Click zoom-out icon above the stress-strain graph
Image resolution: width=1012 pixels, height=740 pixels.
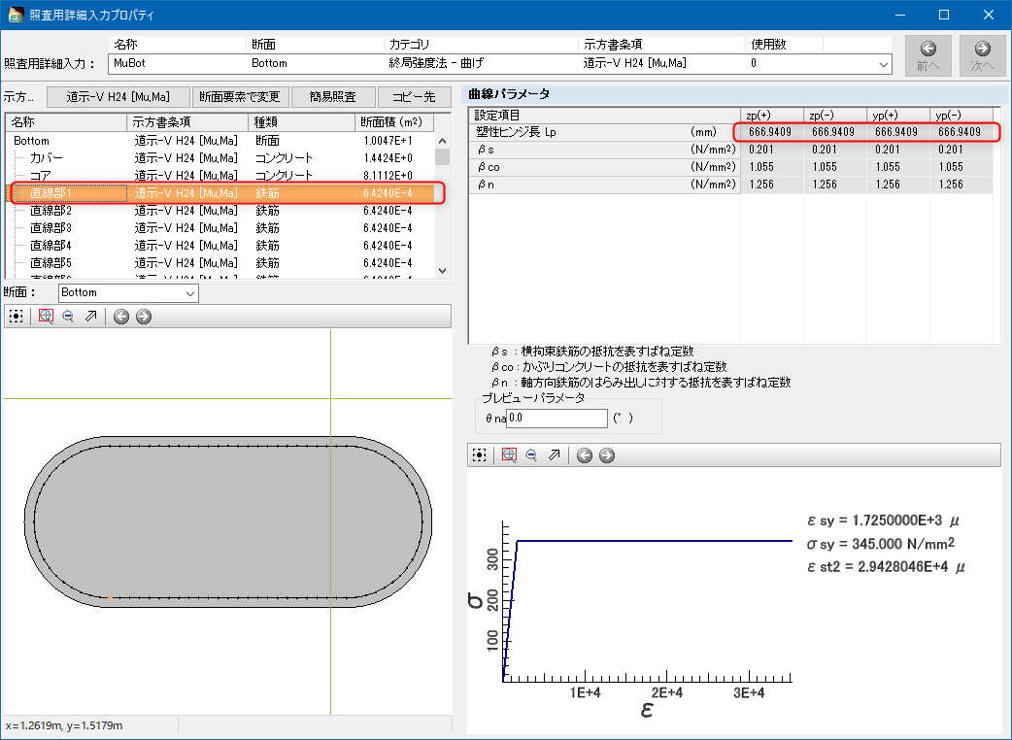pos(531,455)
